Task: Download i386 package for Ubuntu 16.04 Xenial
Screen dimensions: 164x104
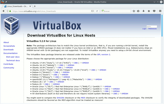Action: click(x=59, y=68)
